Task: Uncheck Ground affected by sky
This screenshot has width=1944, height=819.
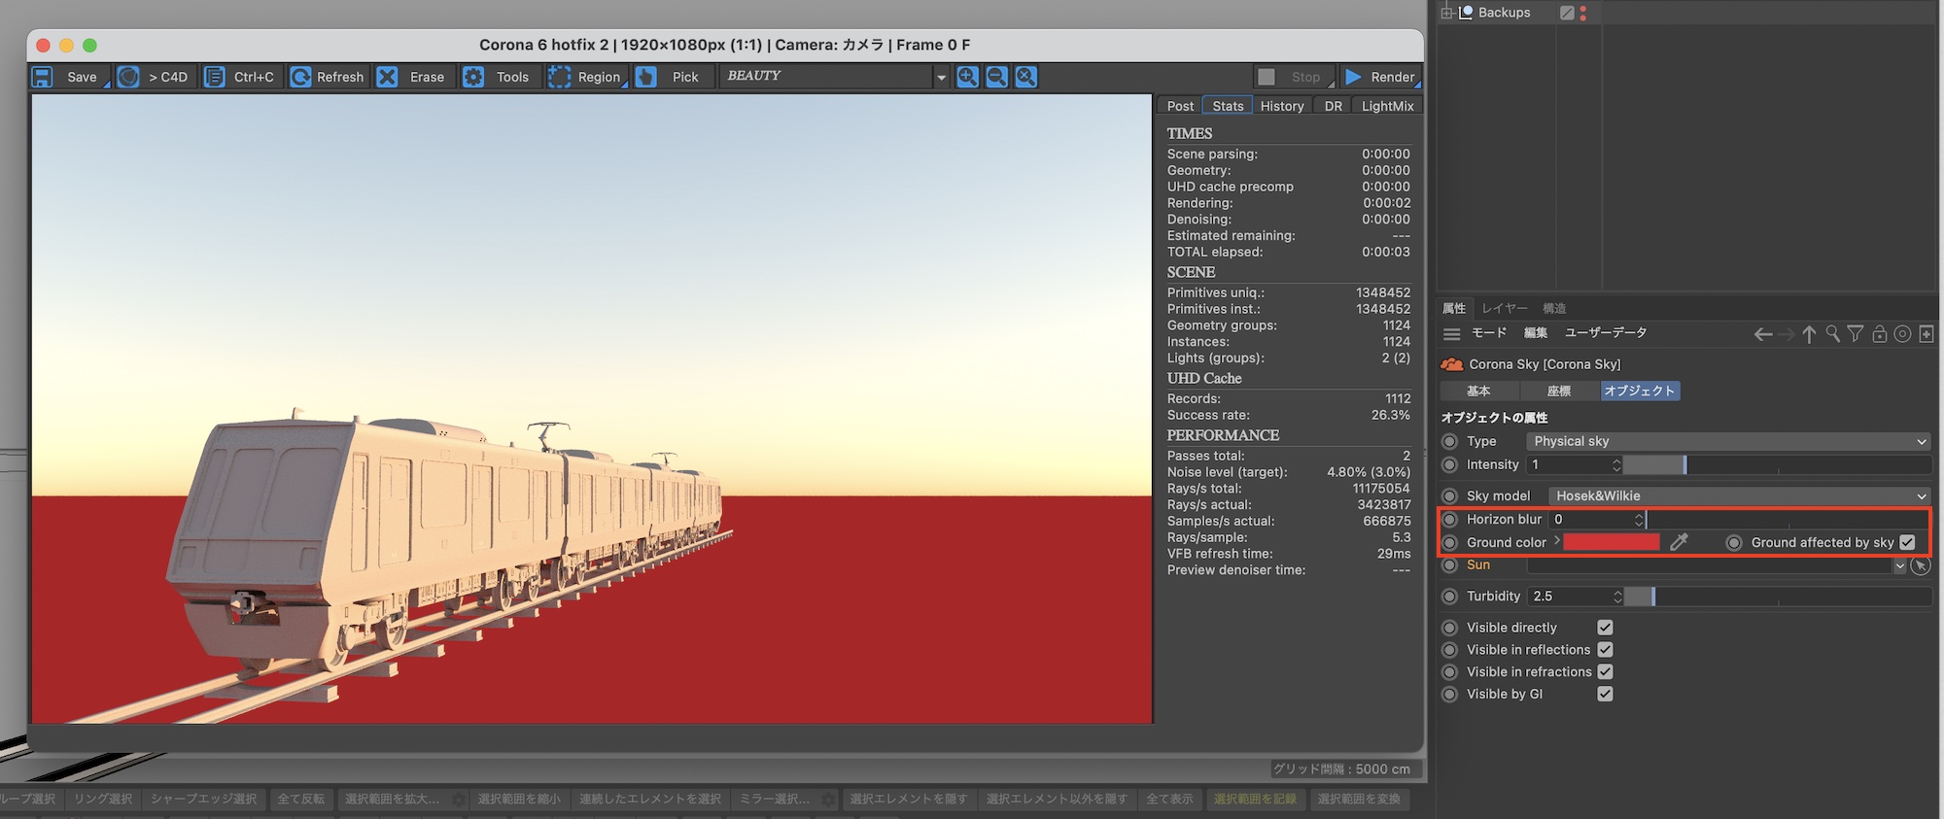Action: pyautogui.click(x=1907, y=542)
